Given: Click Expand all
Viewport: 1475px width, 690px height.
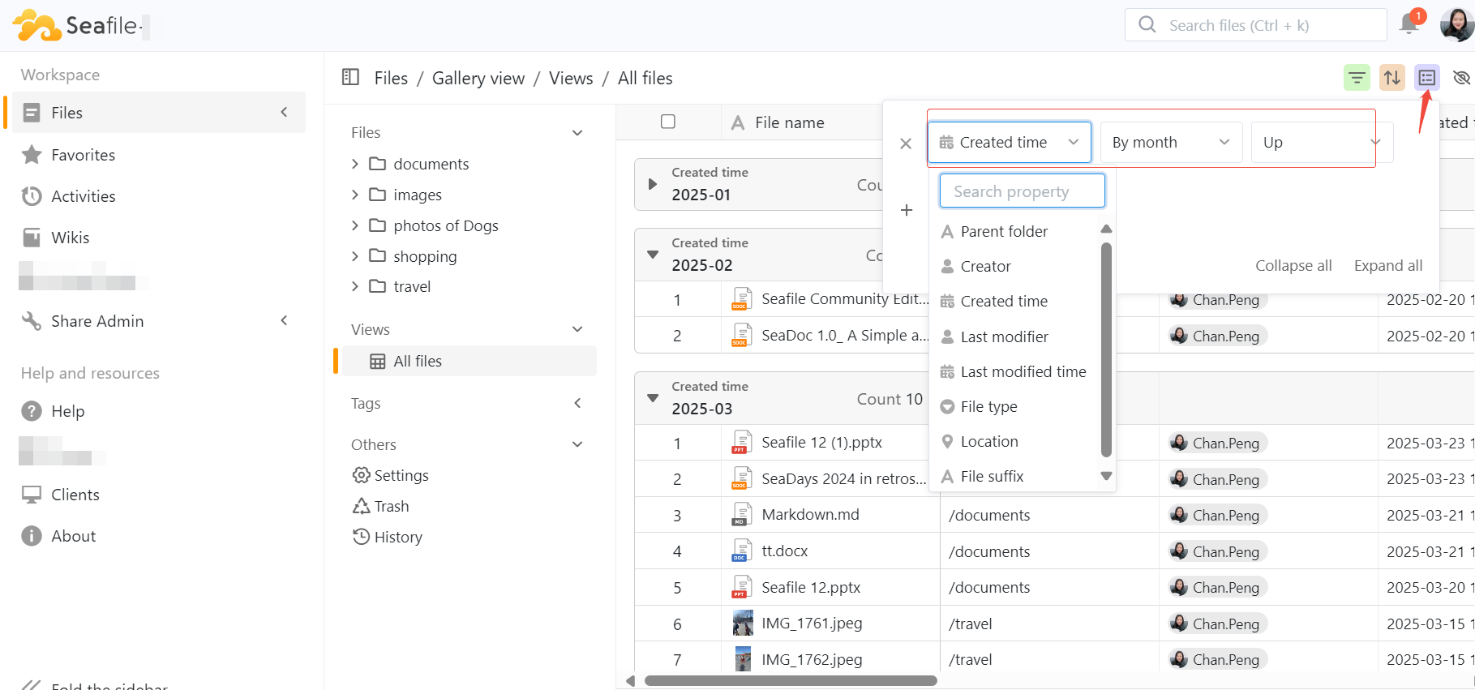Looking at the screenshot, I should tap(1387, 266).
